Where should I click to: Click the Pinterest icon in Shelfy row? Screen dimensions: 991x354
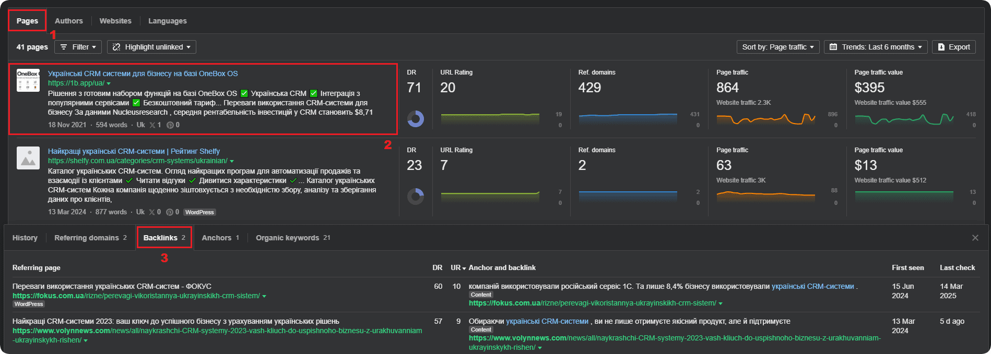[169, 212]
